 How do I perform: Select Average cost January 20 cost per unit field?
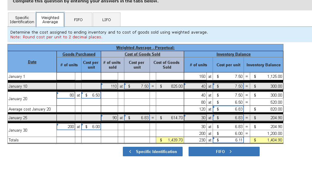click(228, 109)
